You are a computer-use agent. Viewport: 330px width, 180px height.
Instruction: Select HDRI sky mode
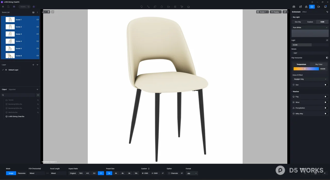click(322, 22)
